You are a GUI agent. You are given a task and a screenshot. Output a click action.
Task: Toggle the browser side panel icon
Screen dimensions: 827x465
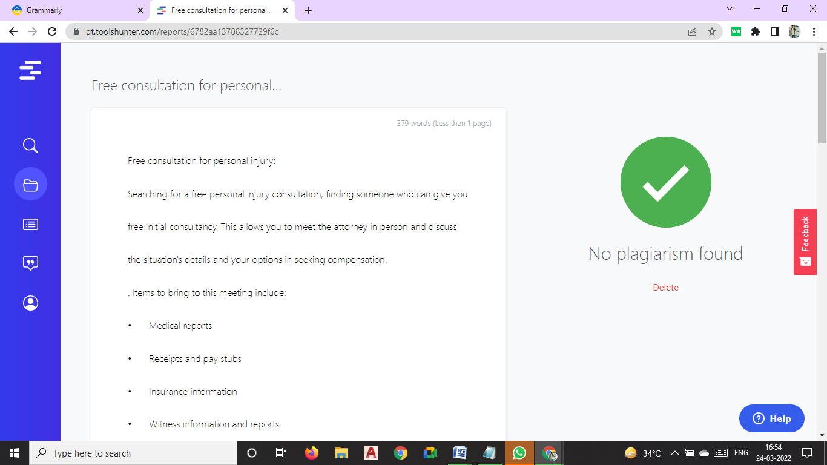[775, 31]
